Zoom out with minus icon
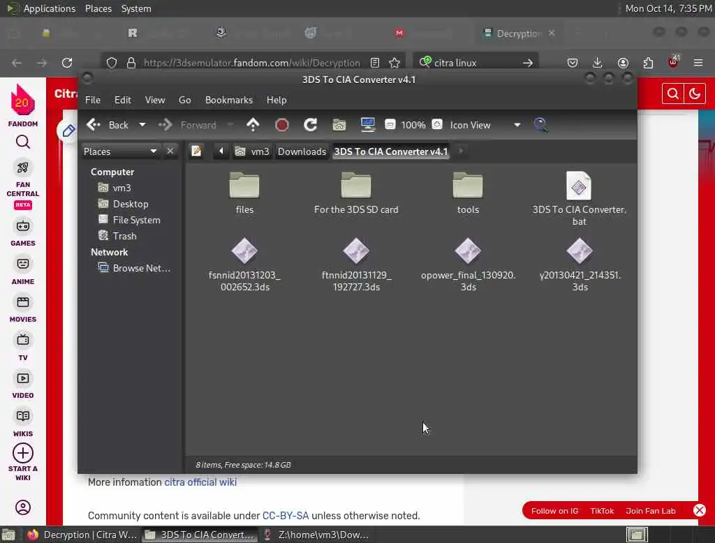This screenshot has width=715, height=543. 390,124
